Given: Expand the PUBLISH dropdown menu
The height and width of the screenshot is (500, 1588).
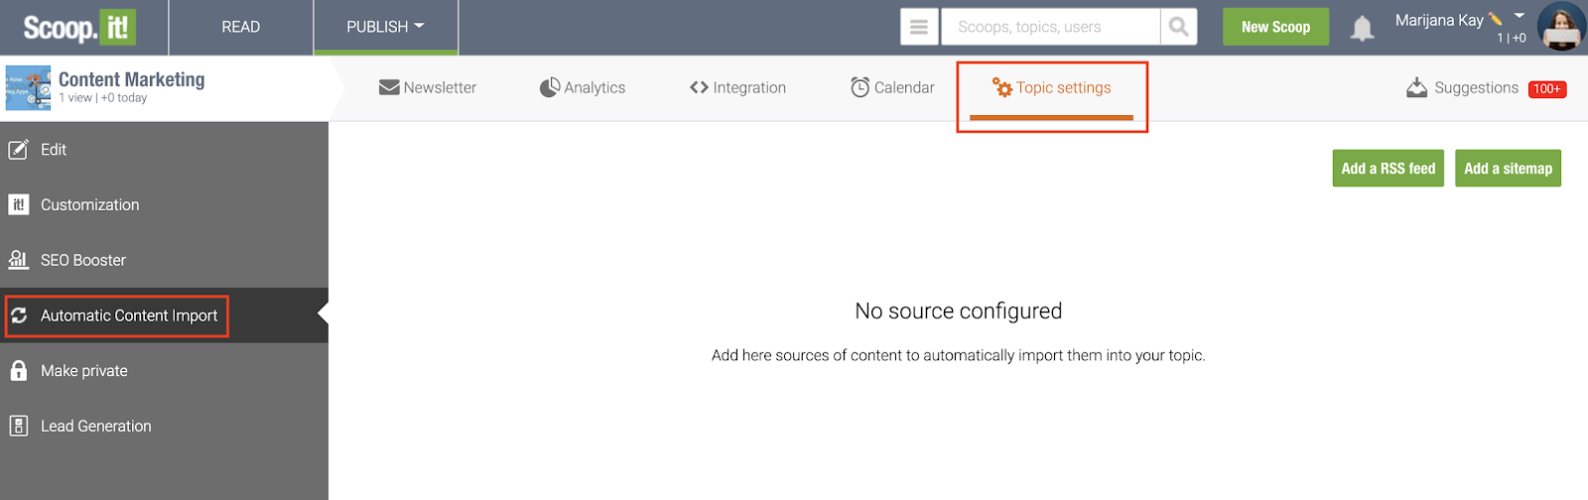Looking at the screenshot, I should (x=385, y=27).
